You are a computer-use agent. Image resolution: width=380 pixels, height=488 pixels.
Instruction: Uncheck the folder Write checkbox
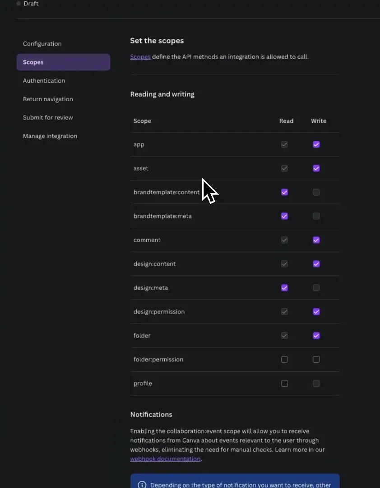pos(316,335)
